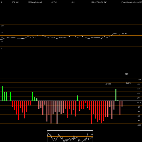Click the RSI axis label 50
Screen dimensions: 142x142
pos(2,37)
